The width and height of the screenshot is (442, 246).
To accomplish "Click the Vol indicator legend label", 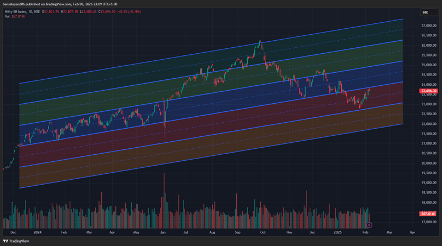I will (7, 17).
